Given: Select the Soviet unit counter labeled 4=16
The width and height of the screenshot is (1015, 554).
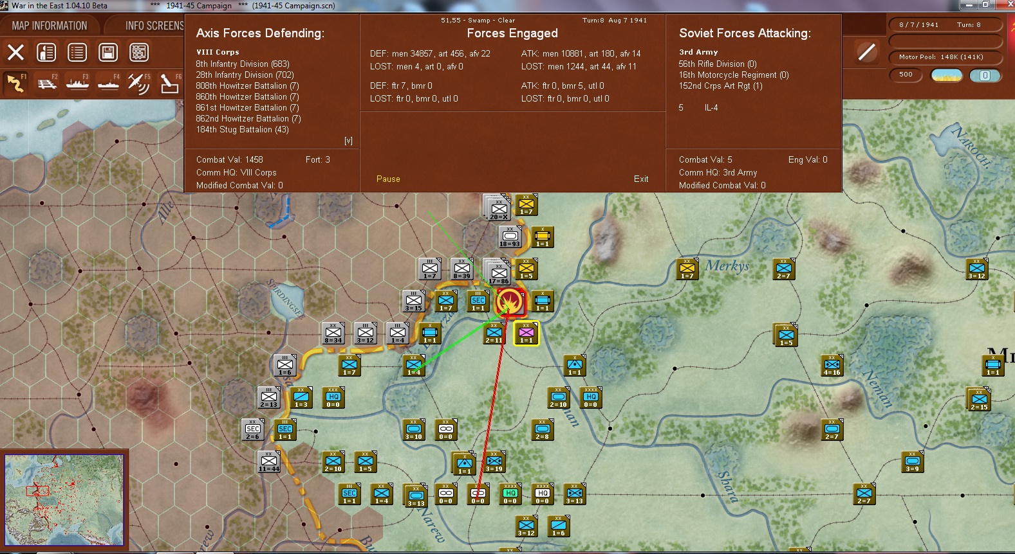Looking at the screenshot, I should (832, 365).
